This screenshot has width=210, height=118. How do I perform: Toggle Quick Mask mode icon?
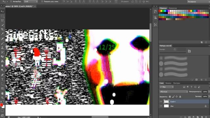coord(2,111)
